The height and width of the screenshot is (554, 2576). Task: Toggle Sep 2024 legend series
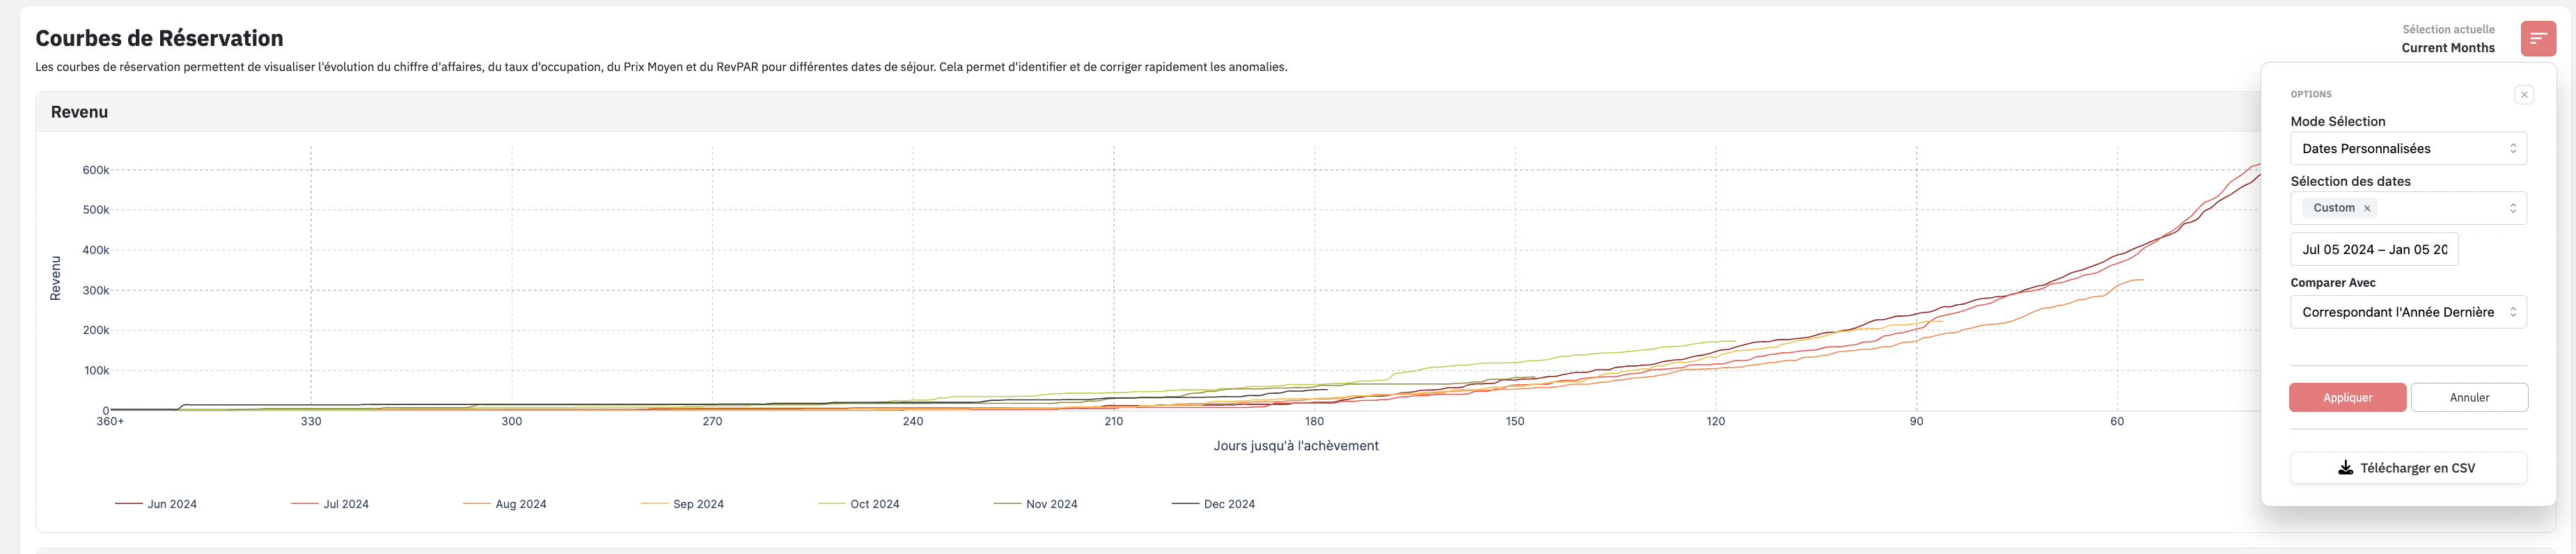point(682,504)
